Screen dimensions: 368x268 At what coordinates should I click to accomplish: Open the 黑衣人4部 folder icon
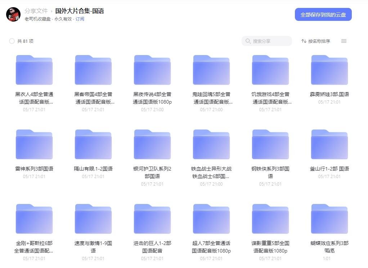[x=34, y=70]
